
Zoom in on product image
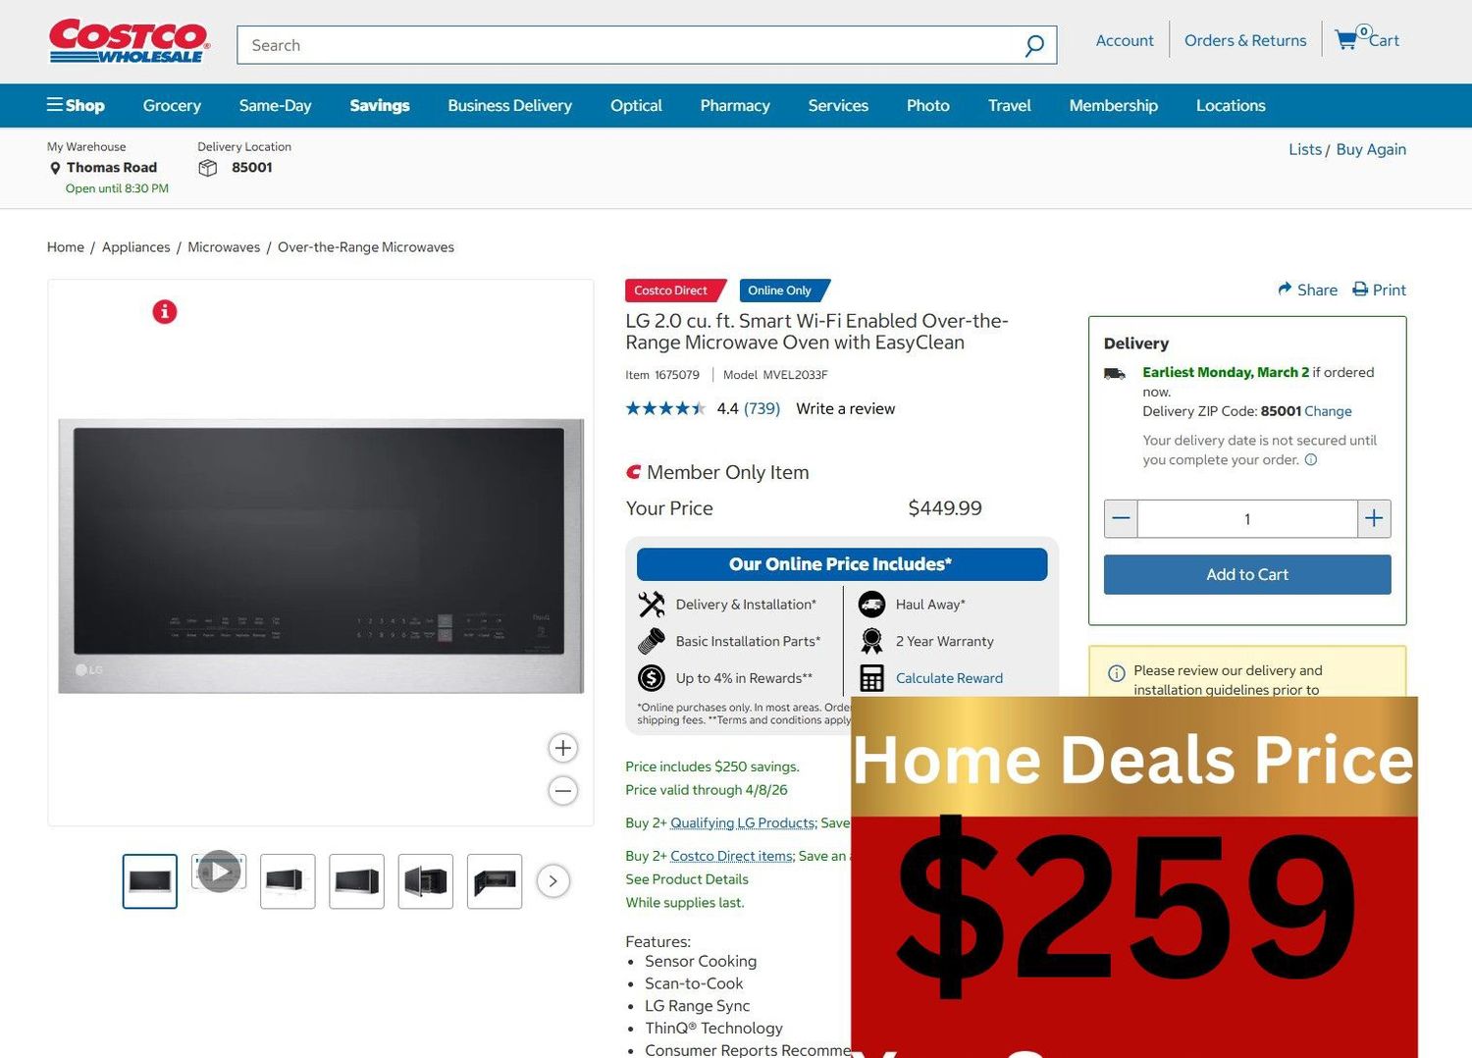[x=562, y=748]
